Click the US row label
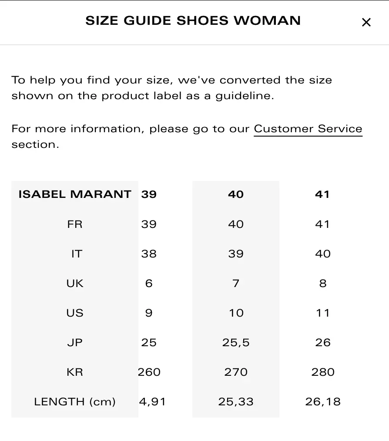The width and height of the screenshot is (389, 441). point(74,313)
